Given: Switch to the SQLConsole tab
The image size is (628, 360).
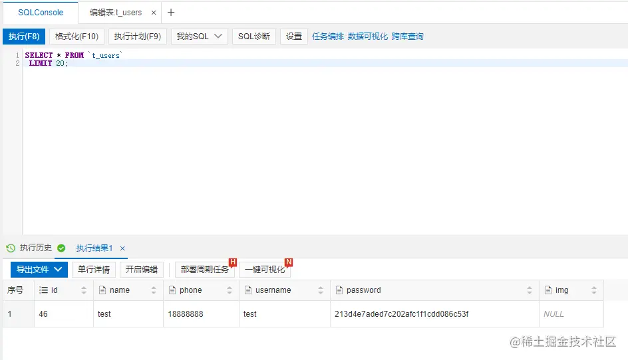Looking at the screenshot, I should coord(41,13).
